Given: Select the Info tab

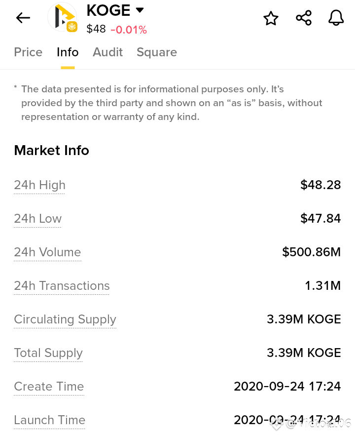Looking at the screenshot, I should 68,52.
